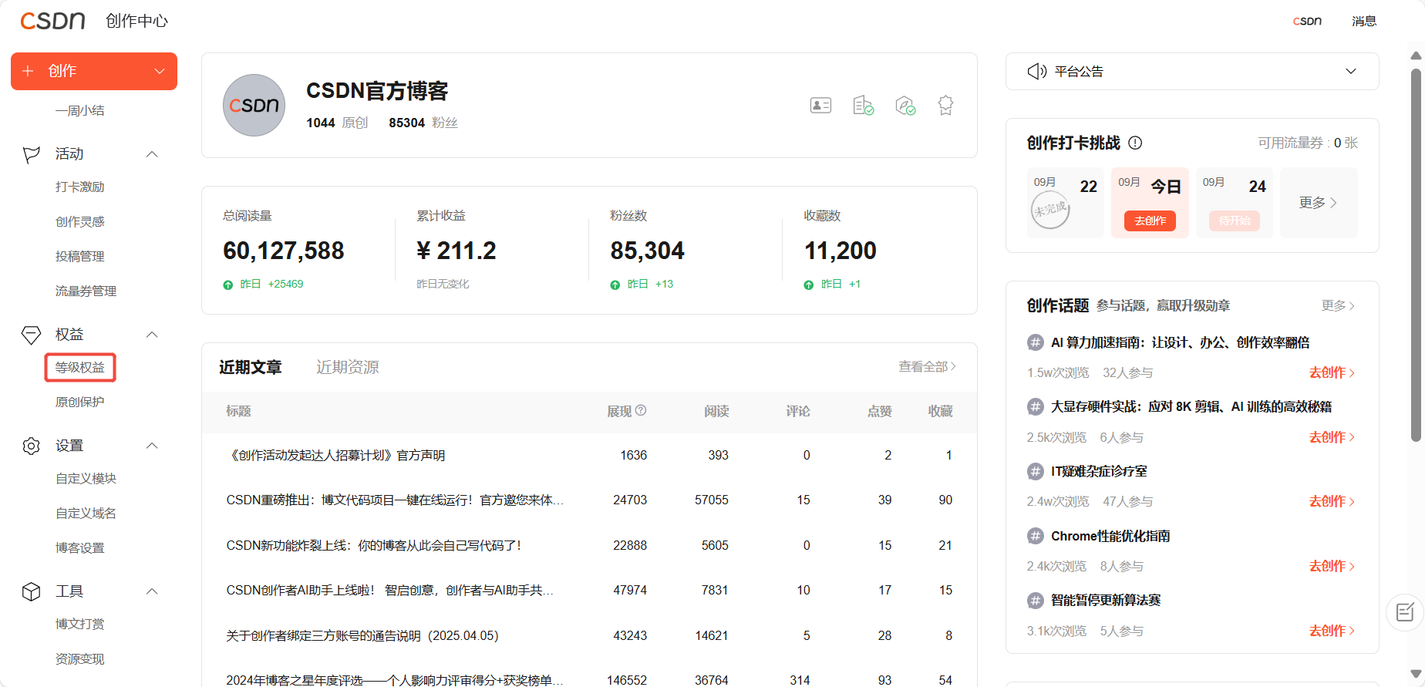Click the hashtag icon for IT疑难杂症诊疗室
Screen dimensions: 1425x687
pos(1036,471)
